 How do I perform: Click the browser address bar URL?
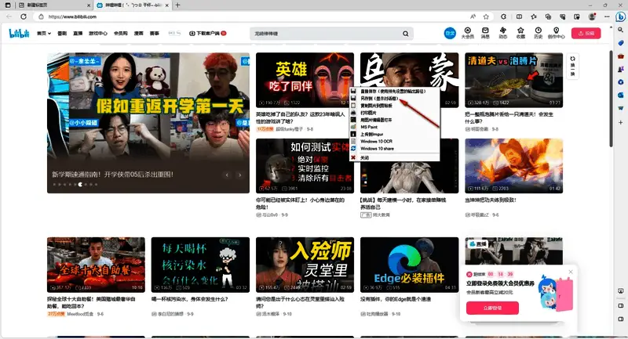point(72,16)
